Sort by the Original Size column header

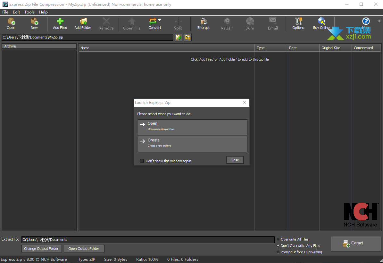click(x=335, y=48)
